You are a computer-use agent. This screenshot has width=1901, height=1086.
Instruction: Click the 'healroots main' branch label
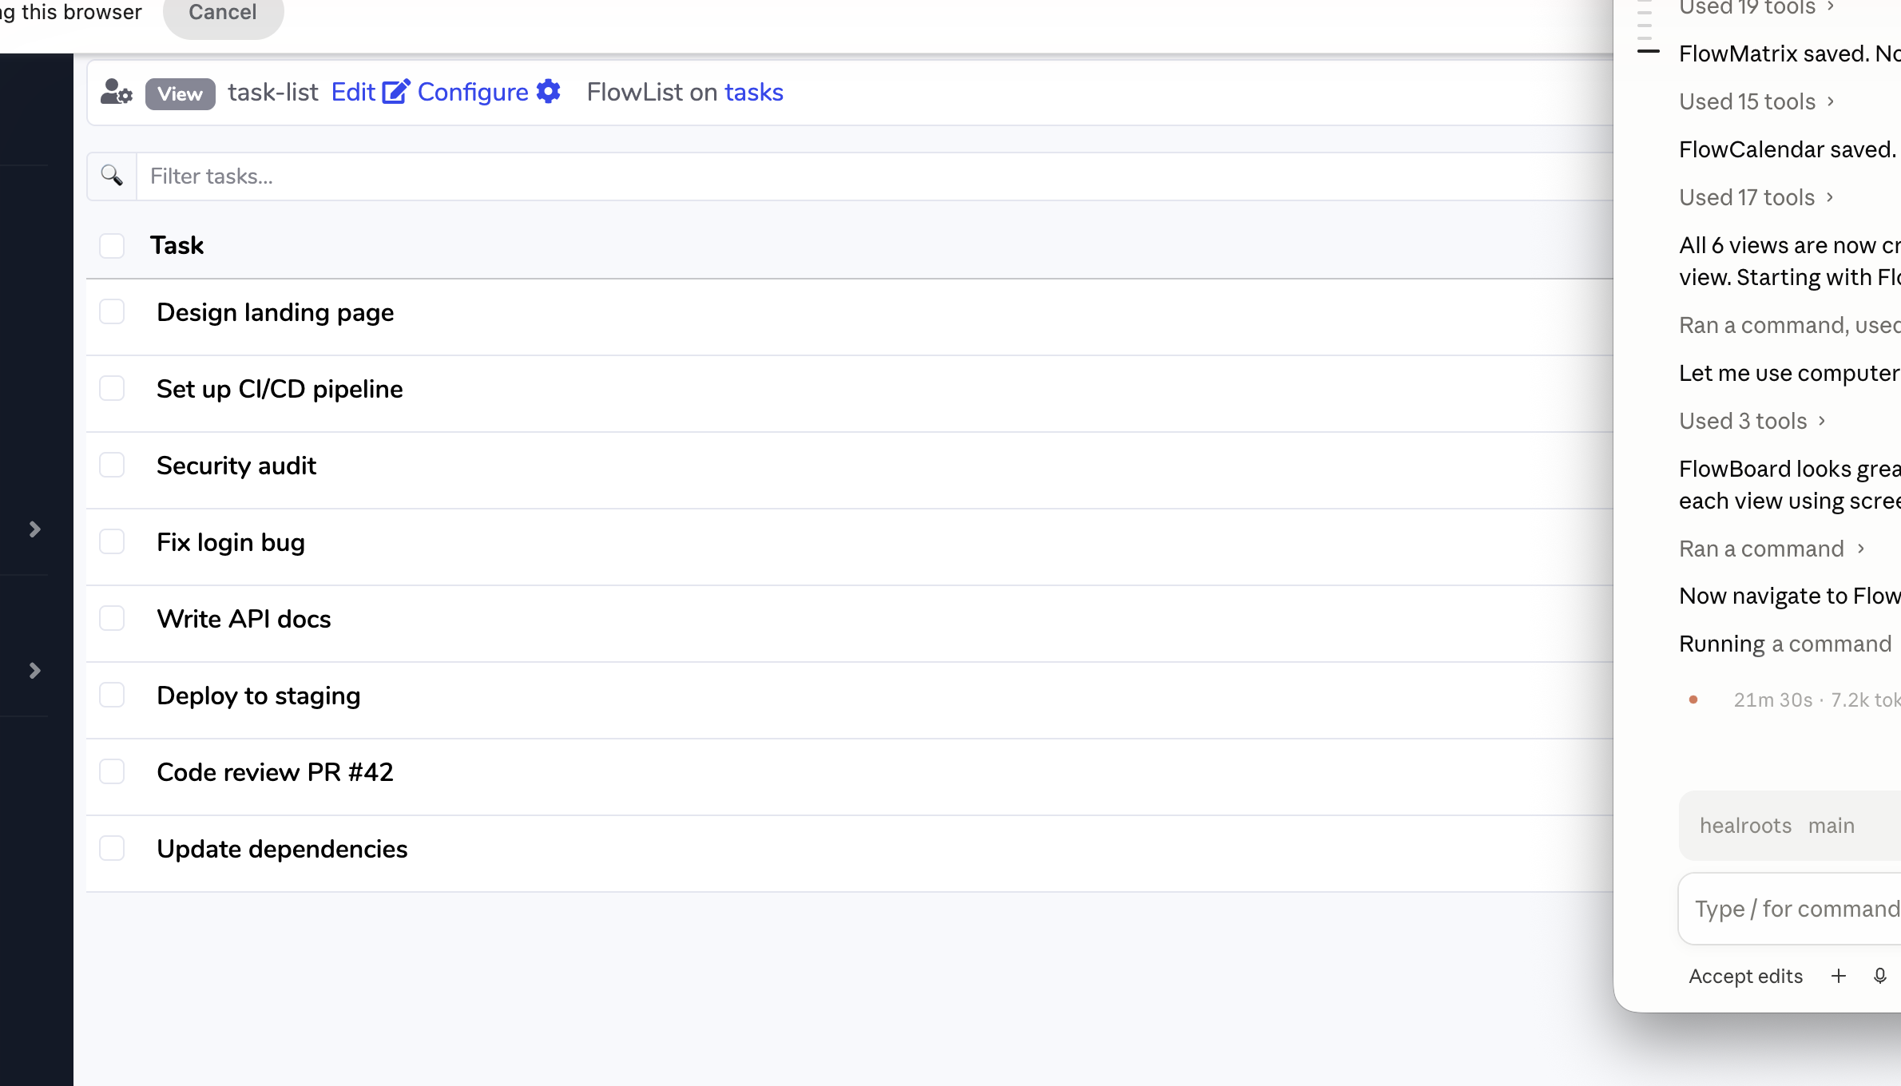(1777, 826)
